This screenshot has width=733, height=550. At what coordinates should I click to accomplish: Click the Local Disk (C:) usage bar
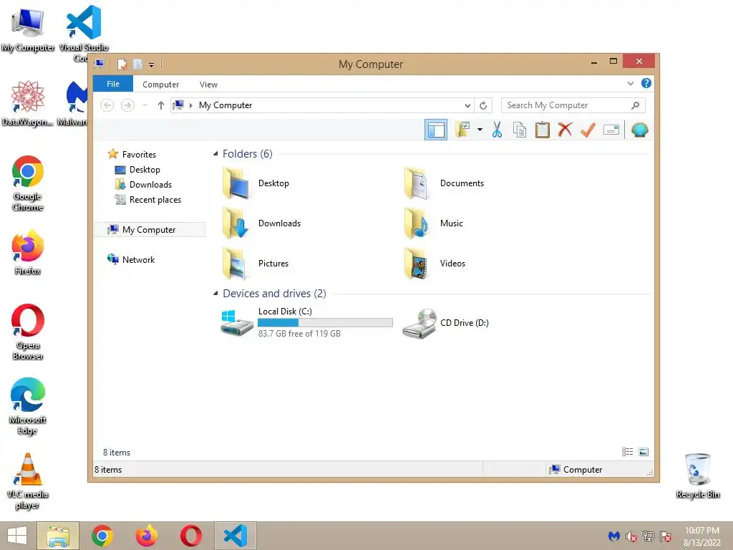point(325,323)
